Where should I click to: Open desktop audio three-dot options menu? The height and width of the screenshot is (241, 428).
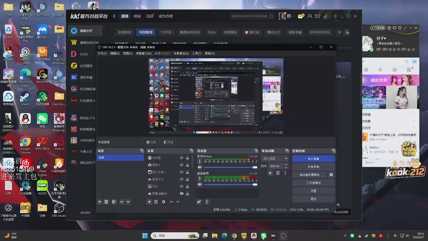coord(200,178)
